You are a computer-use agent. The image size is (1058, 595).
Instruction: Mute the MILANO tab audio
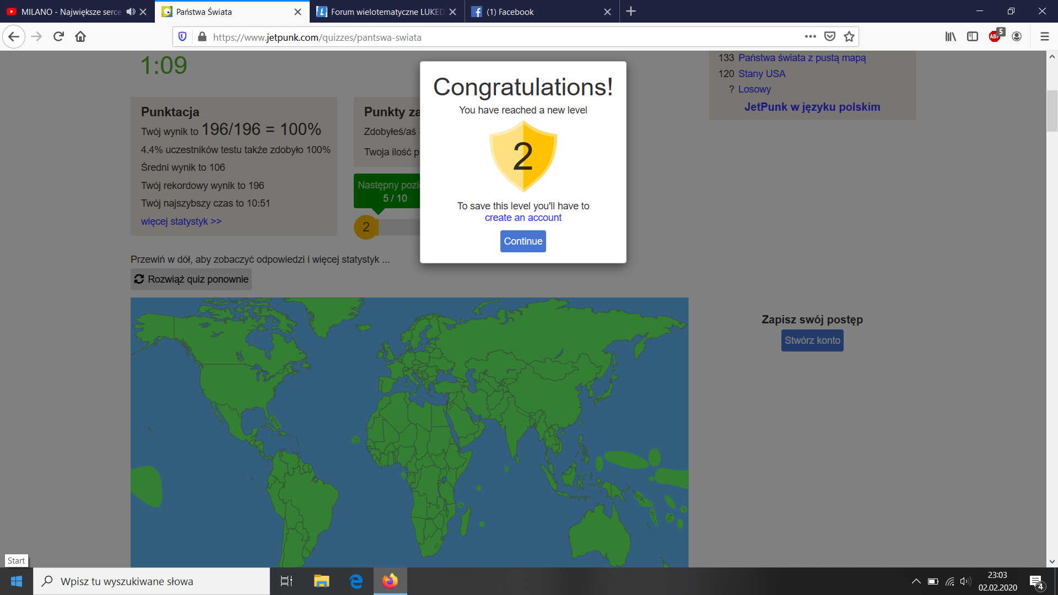point(131,12)
